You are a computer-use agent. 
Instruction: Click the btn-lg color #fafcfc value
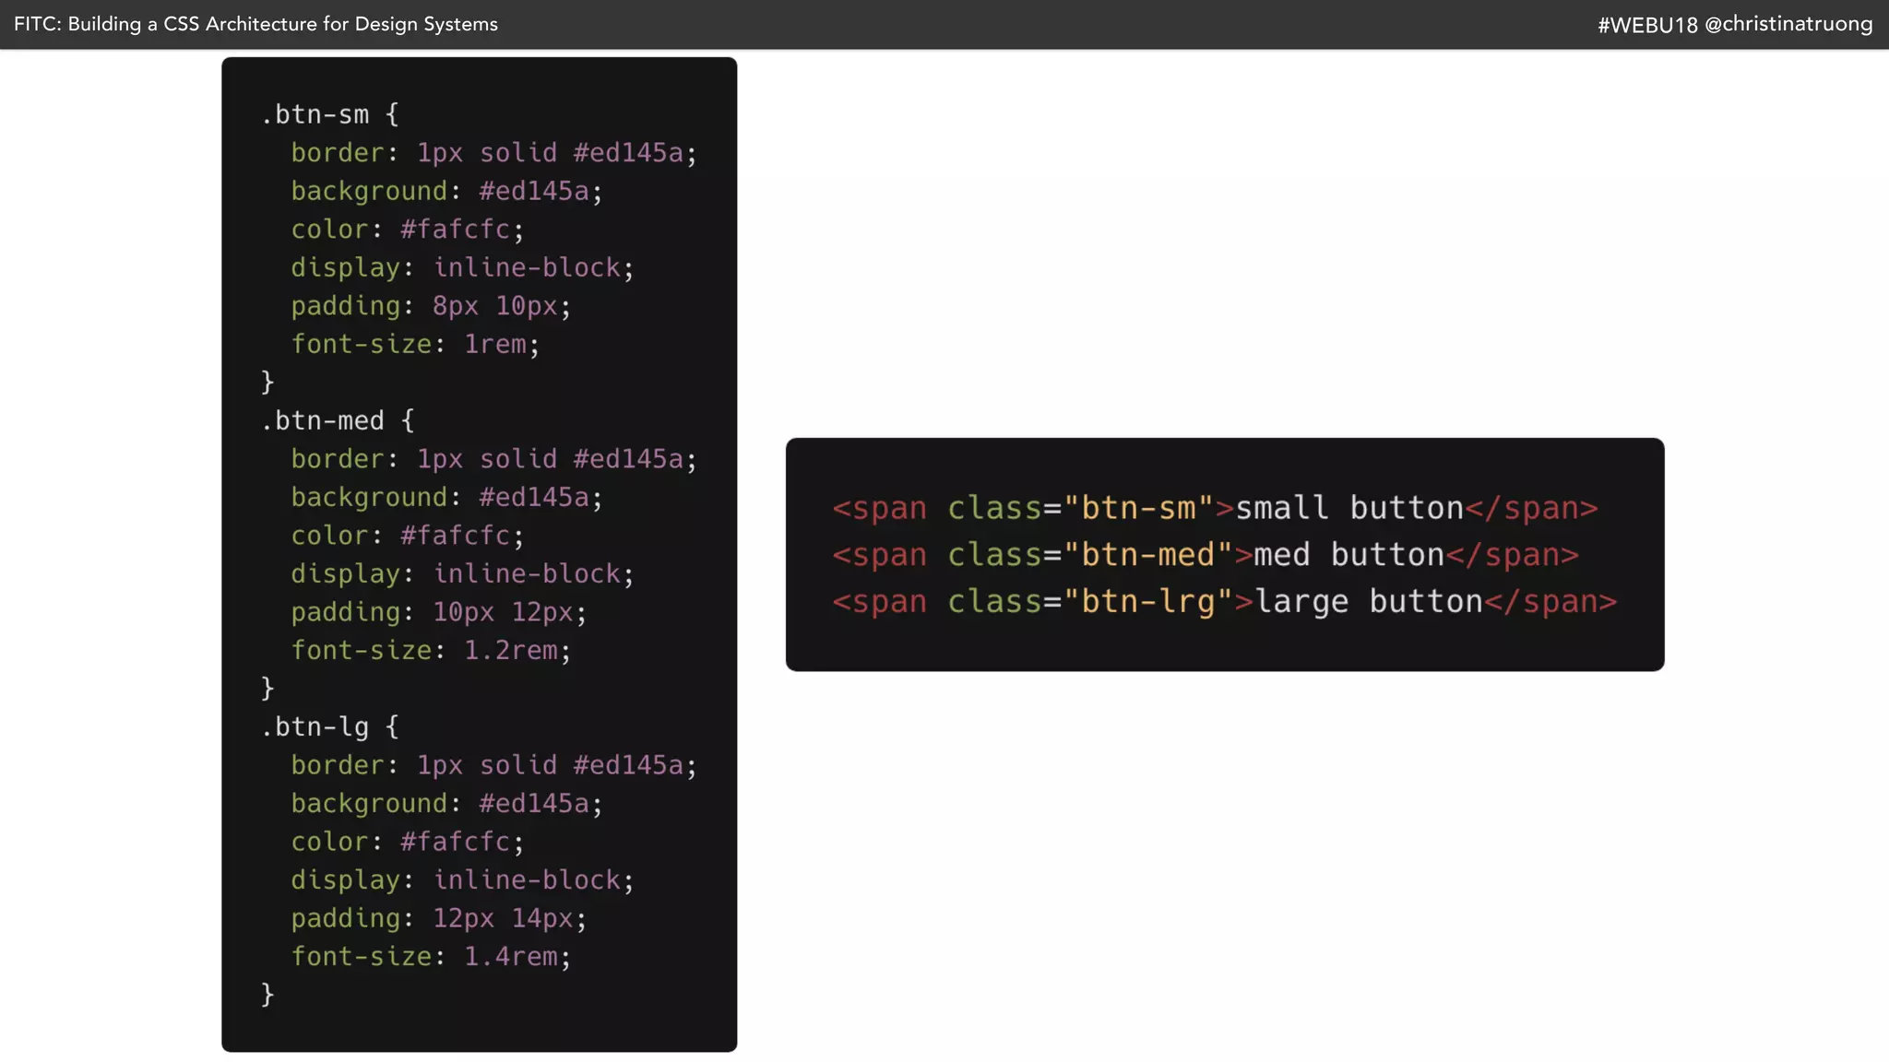pyautogui.click(x=456, y=842)
